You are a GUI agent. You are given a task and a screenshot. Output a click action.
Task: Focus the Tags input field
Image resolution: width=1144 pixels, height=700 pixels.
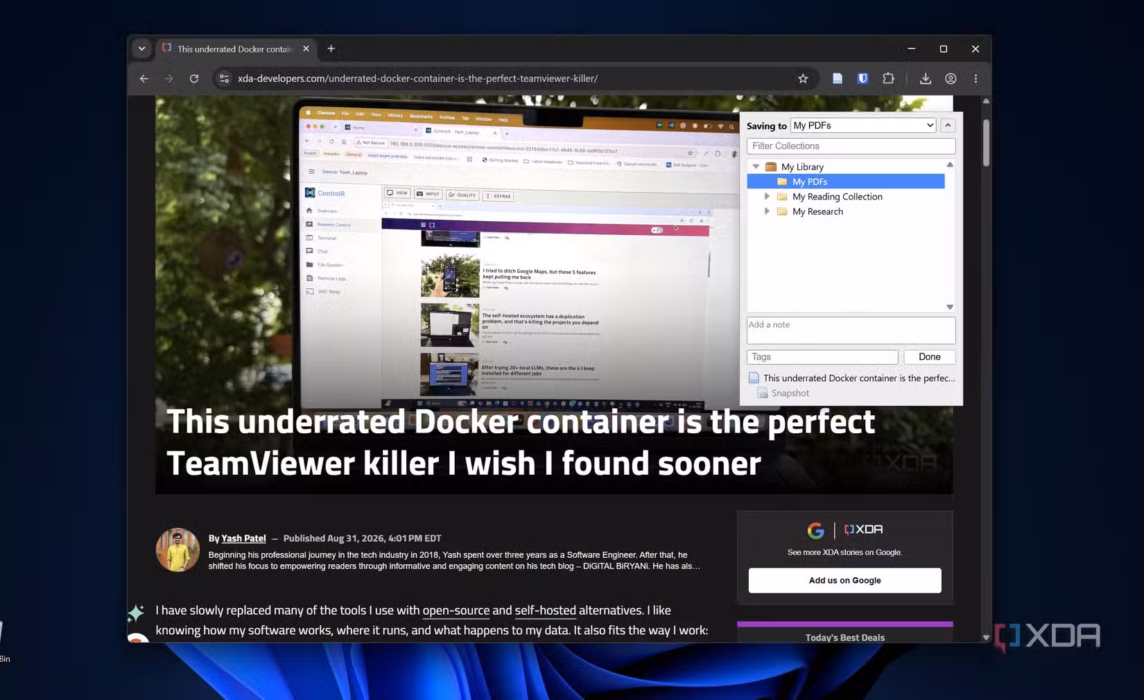click(x=822, y=357)
